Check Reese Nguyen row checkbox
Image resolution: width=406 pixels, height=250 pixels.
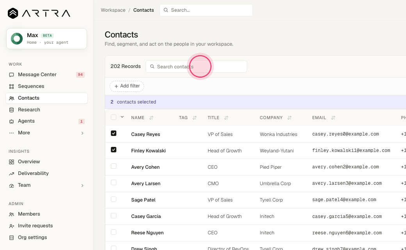click(x=114, y=232)
